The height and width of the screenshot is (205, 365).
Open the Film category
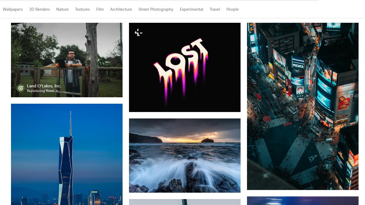coord(100,9)
